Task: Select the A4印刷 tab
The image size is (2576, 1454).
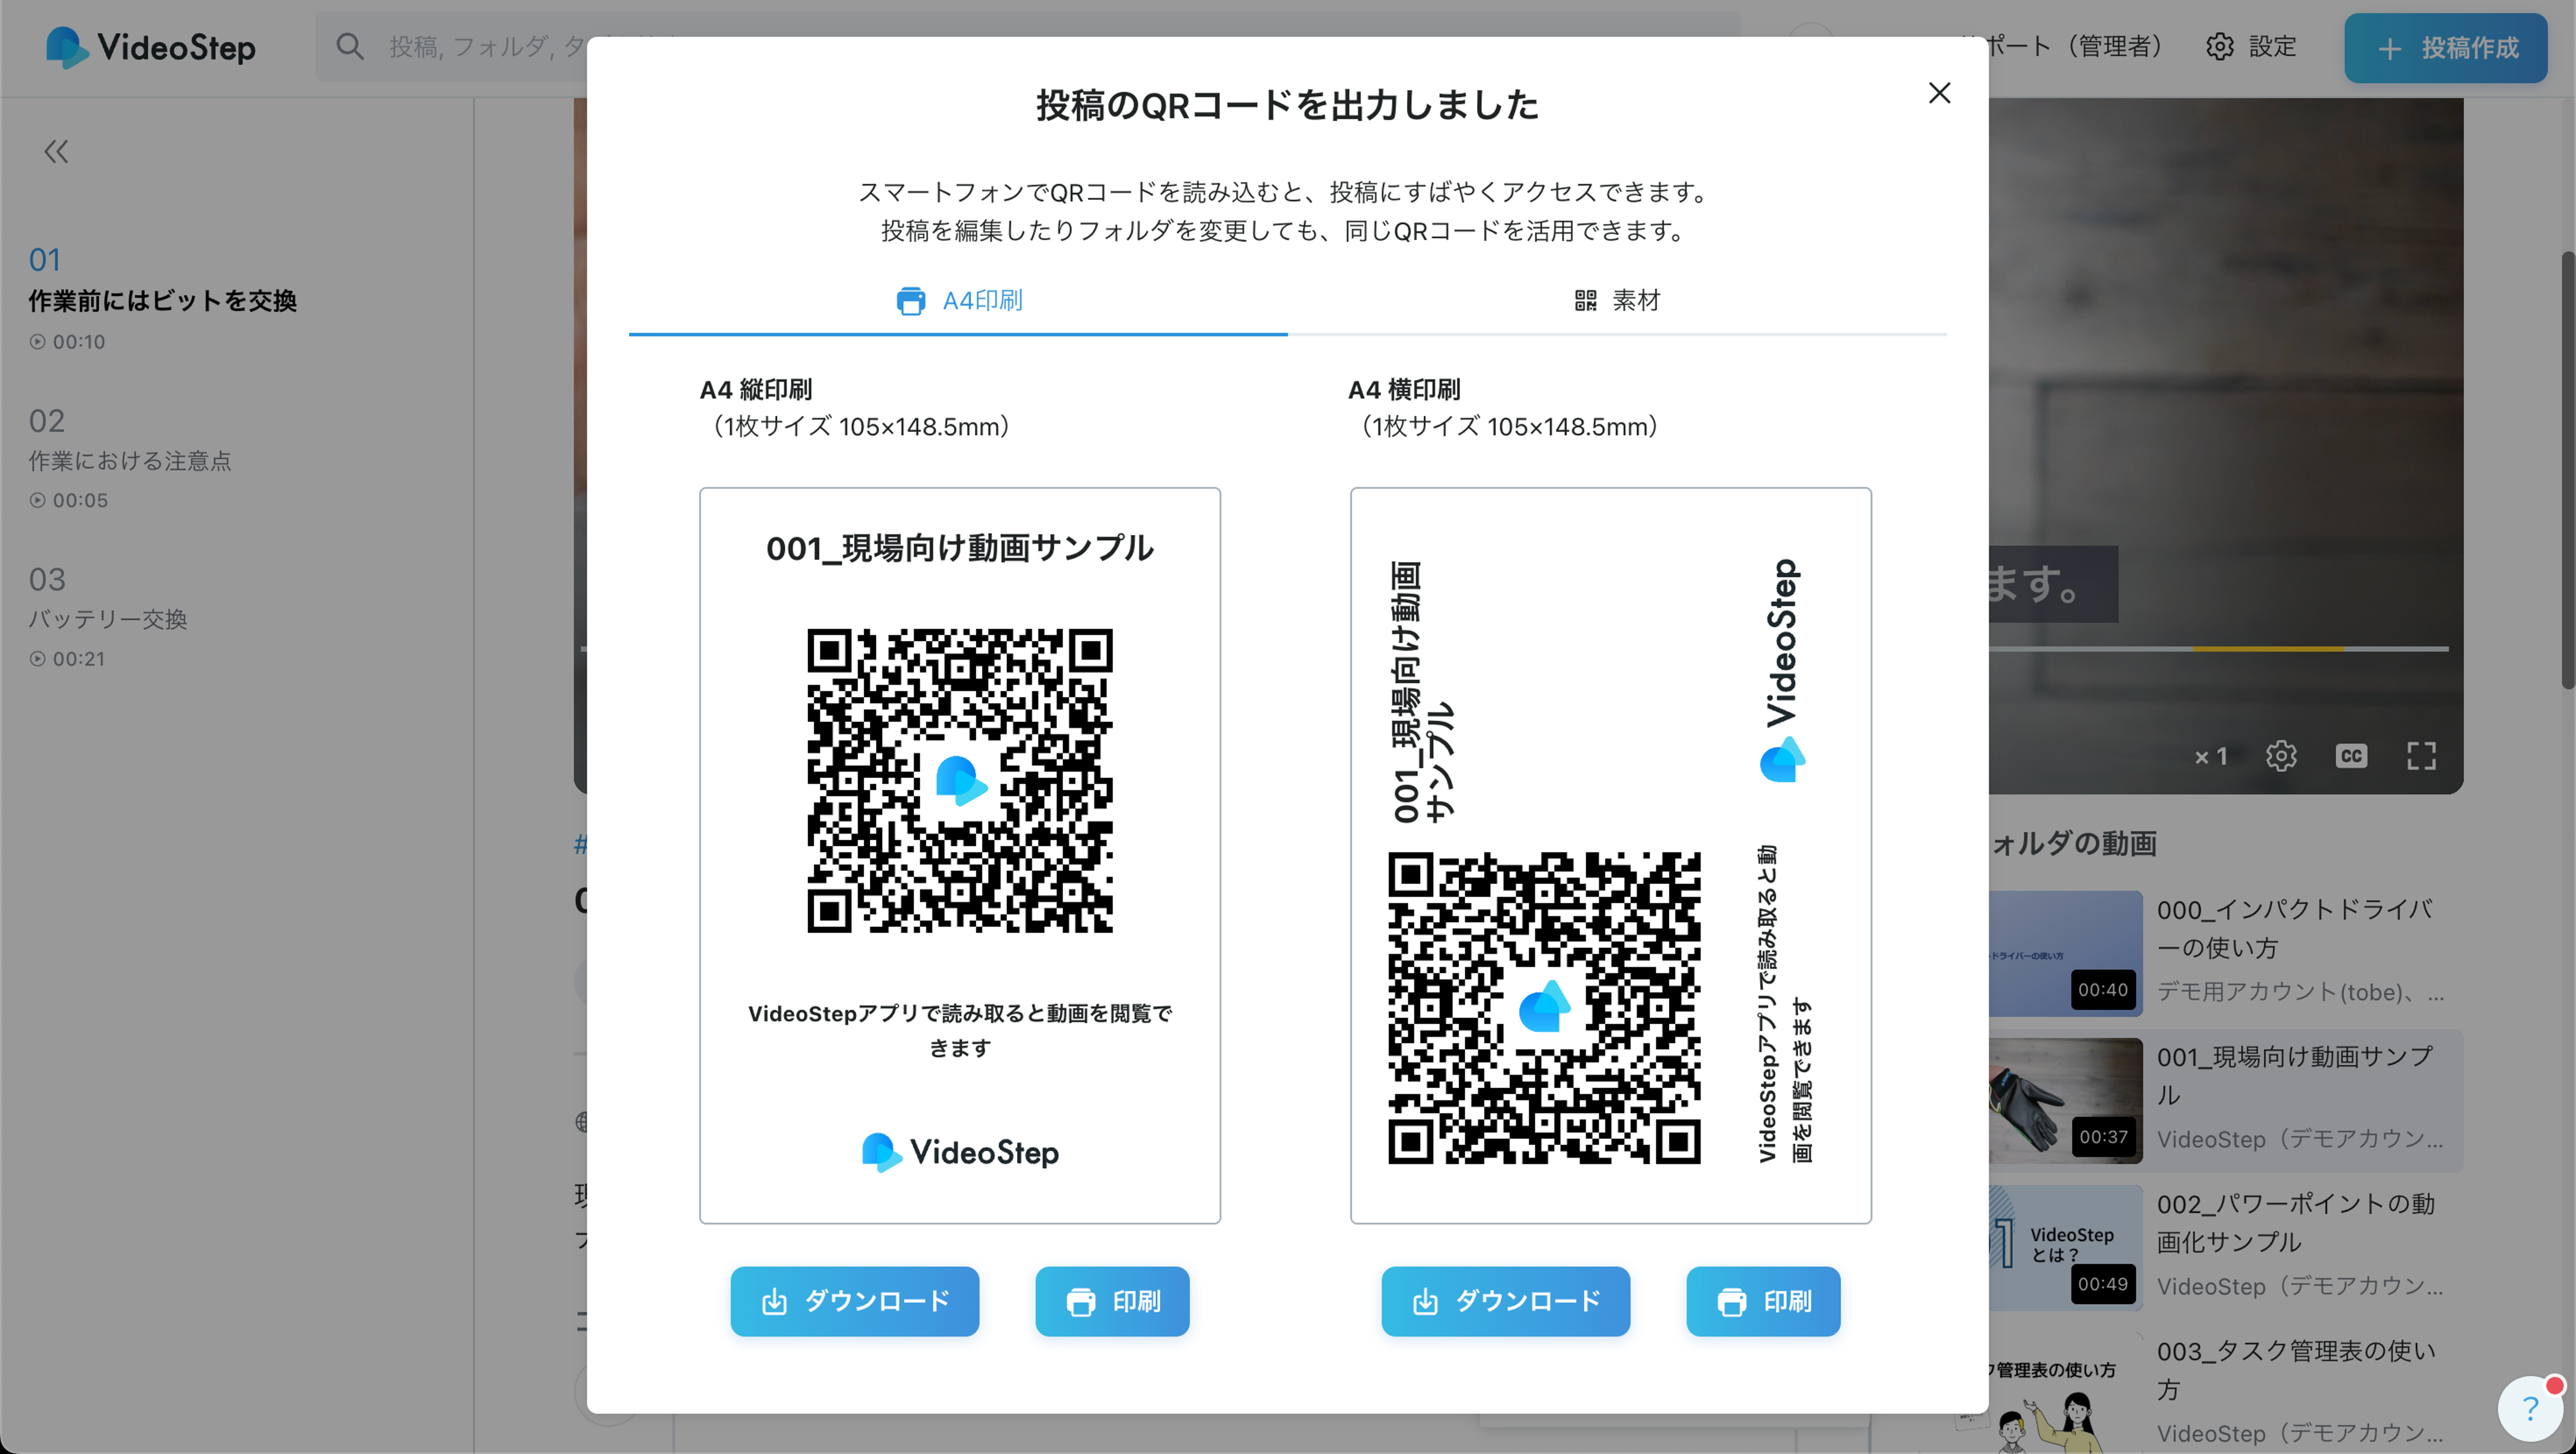Action: (x=958, y=300)
